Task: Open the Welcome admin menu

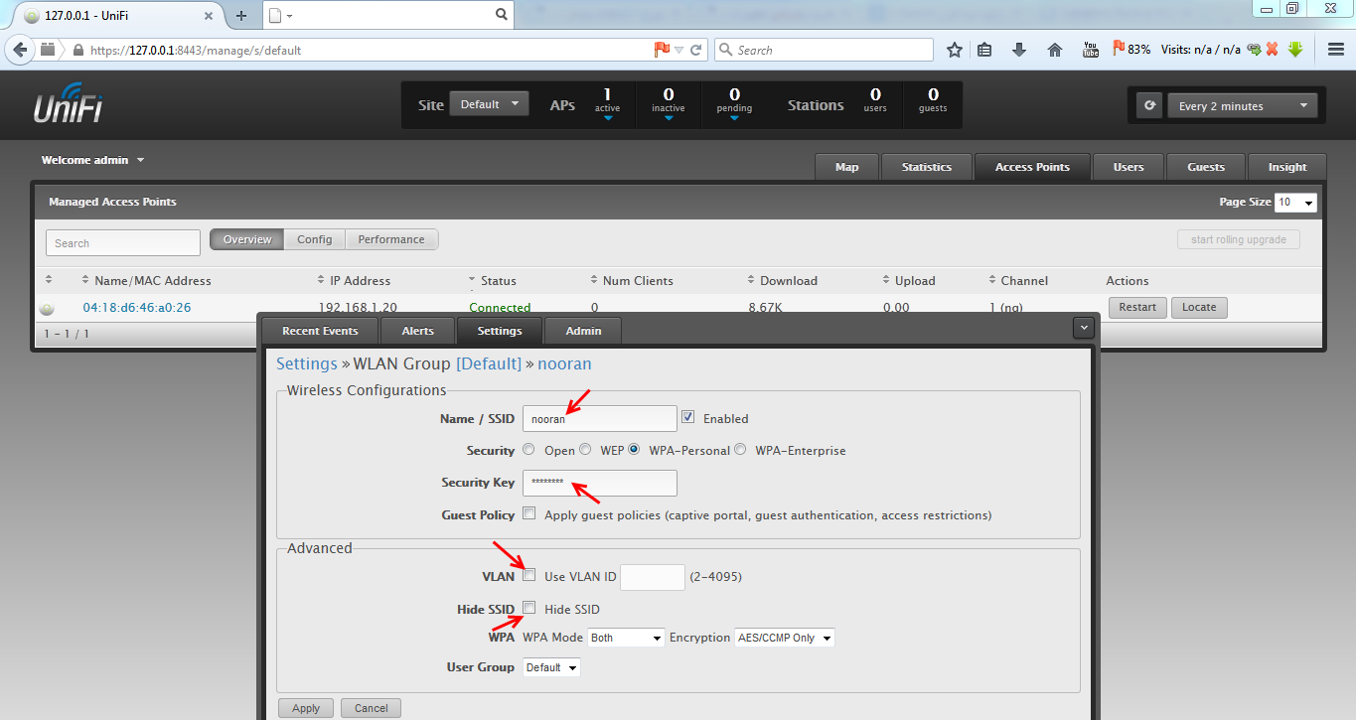Action: (x=93, y=160)
